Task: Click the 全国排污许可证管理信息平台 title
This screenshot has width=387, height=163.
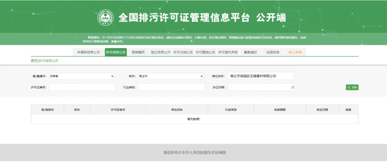Action: [184, 18]
